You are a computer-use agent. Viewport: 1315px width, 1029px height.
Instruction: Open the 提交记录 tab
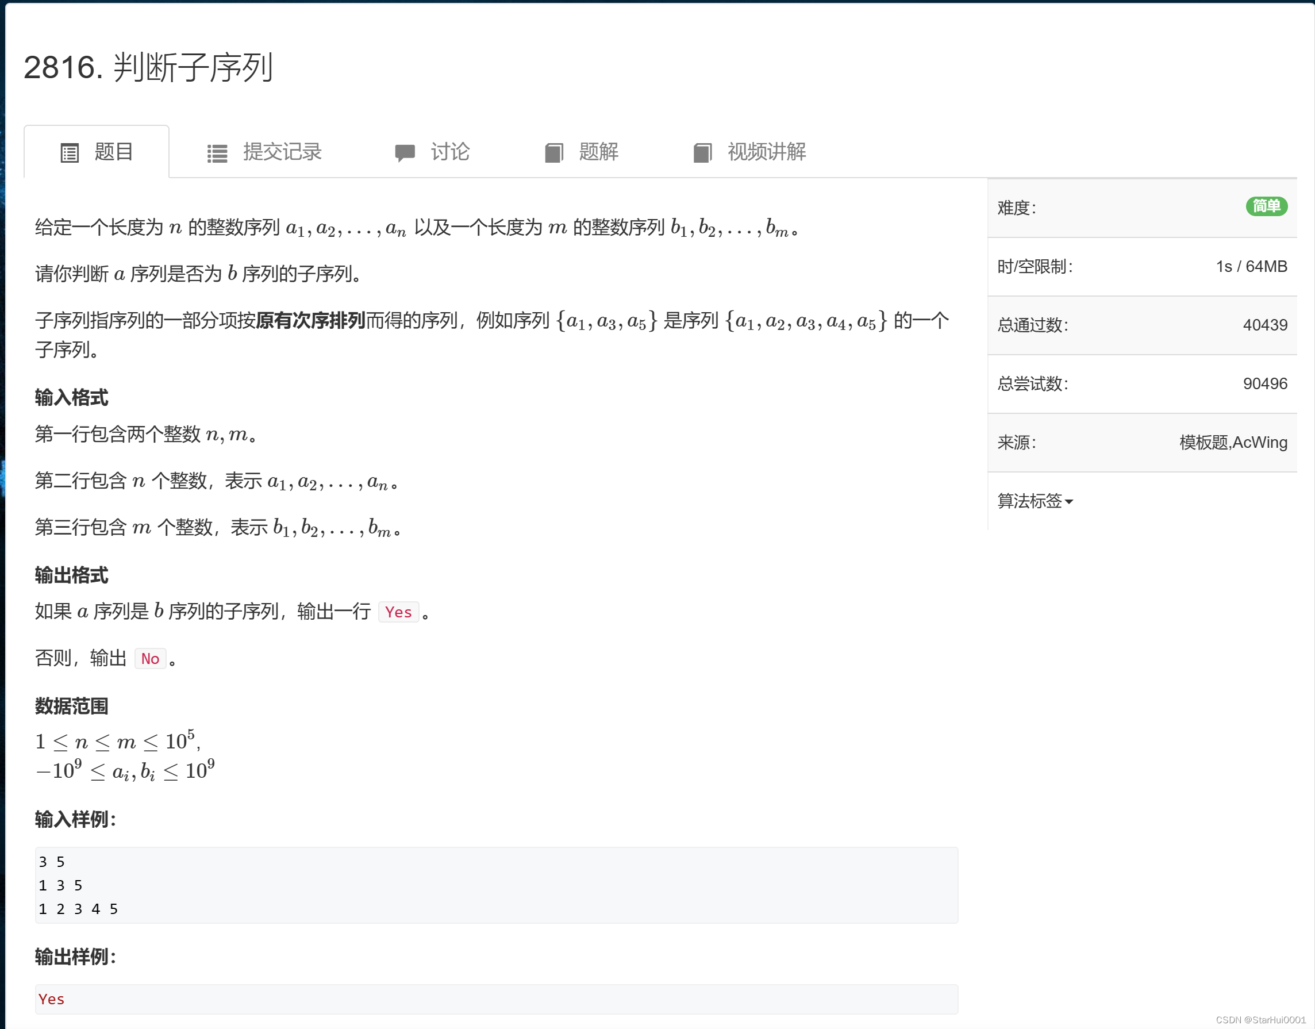(x=282, y=152)
